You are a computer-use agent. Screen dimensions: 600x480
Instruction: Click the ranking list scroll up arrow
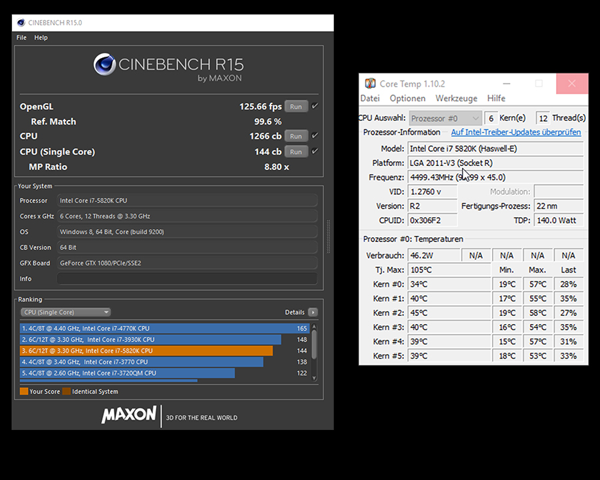coord(315,327)
